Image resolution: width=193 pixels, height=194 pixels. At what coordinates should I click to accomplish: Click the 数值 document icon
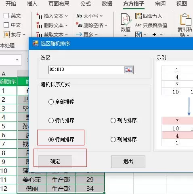tap(126, 19)
